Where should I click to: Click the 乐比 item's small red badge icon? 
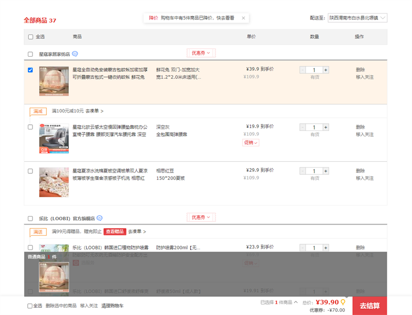[x=76, y=262]
